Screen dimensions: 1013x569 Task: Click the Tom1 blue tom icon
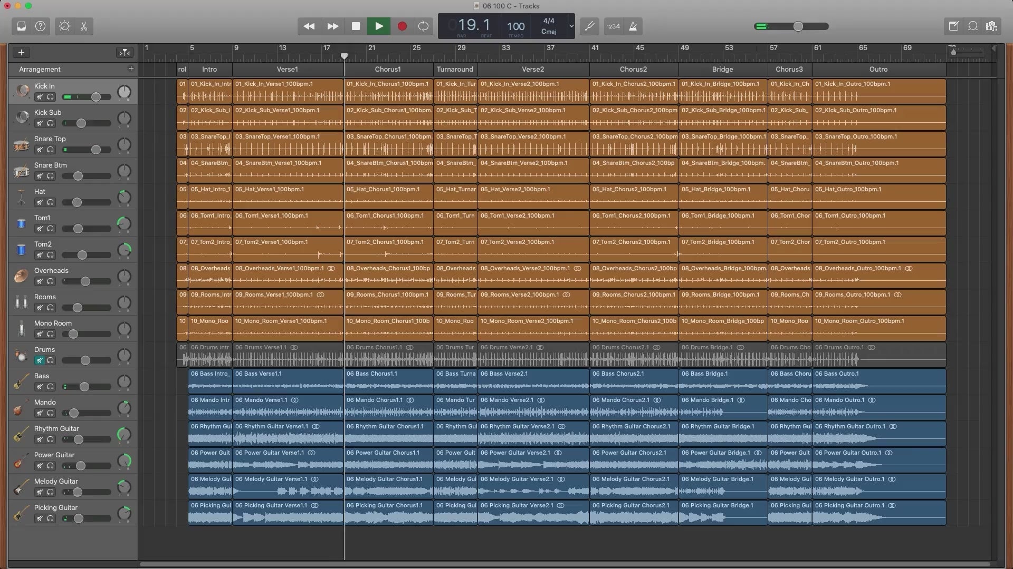(22, 223)
